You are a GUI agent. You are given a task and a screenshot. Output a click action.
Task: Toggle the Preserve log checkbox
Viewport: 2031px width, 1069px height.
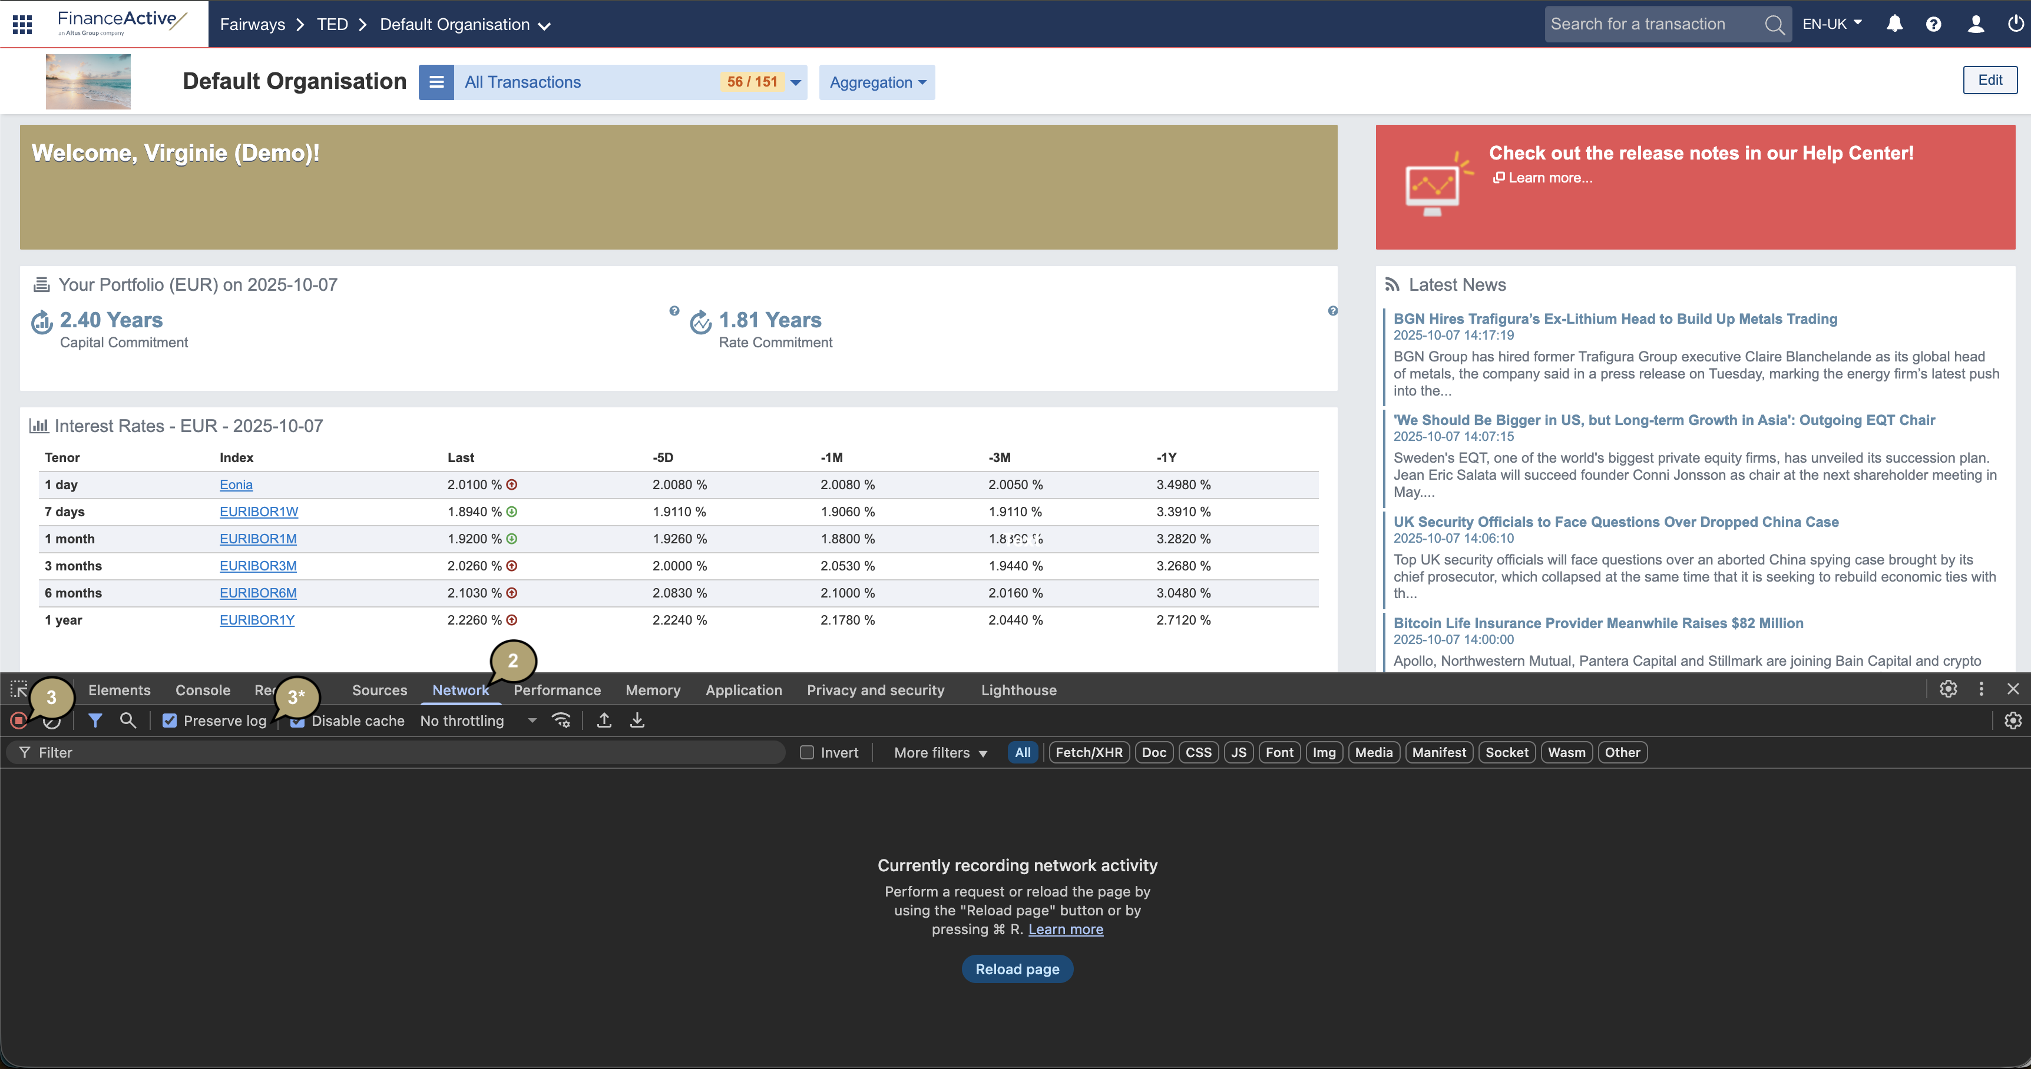tap(170, 721)
